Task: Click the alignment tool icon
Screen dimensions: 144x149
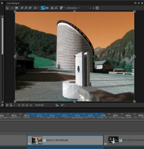Action: point(62,8)
